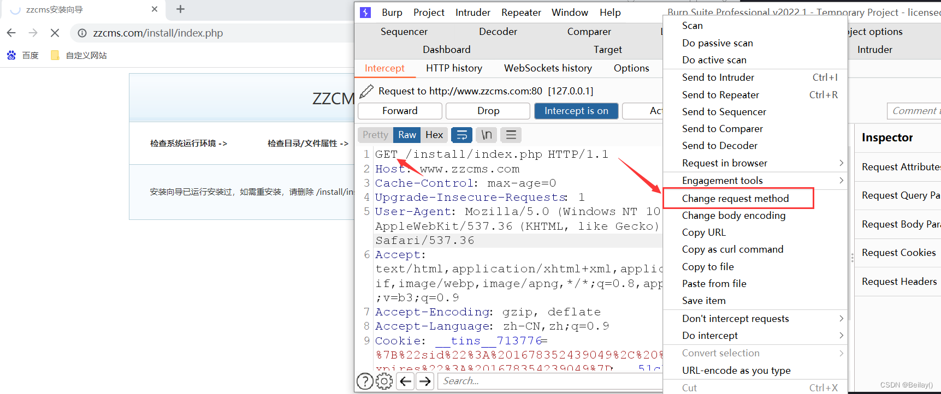Stop page loading with X icon

55,33
